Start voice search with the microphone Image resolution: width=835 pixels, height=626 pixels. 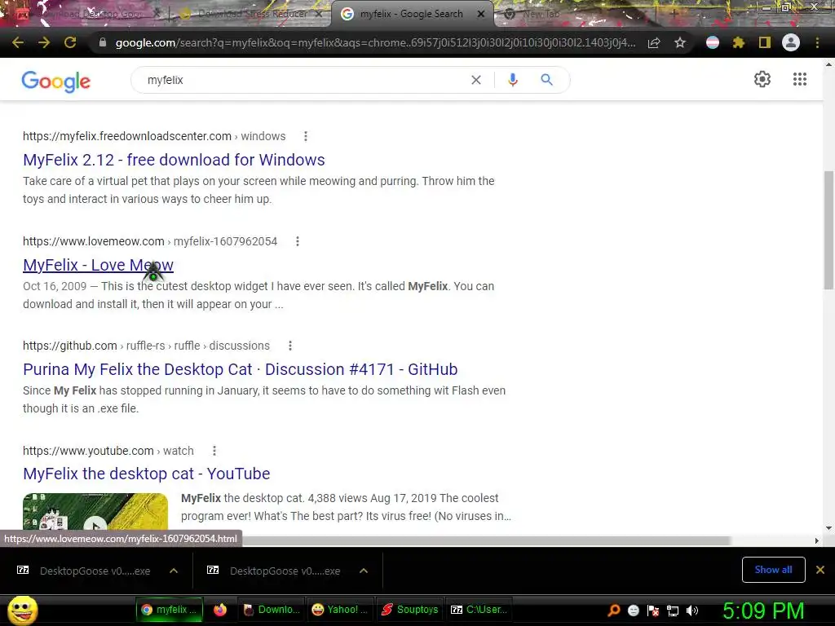click(x=513, y=80)
